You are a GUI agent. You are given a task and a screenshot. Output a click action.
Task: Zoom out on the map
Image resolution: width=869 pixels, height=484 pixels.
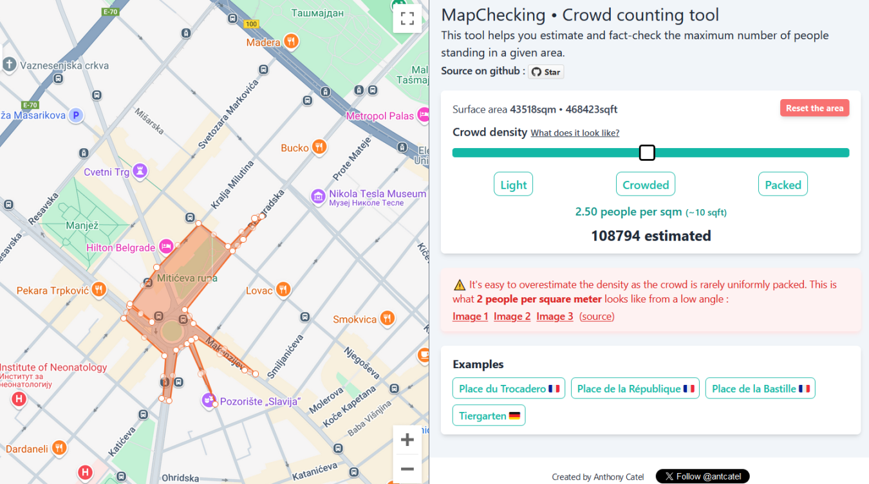[407, 469]
